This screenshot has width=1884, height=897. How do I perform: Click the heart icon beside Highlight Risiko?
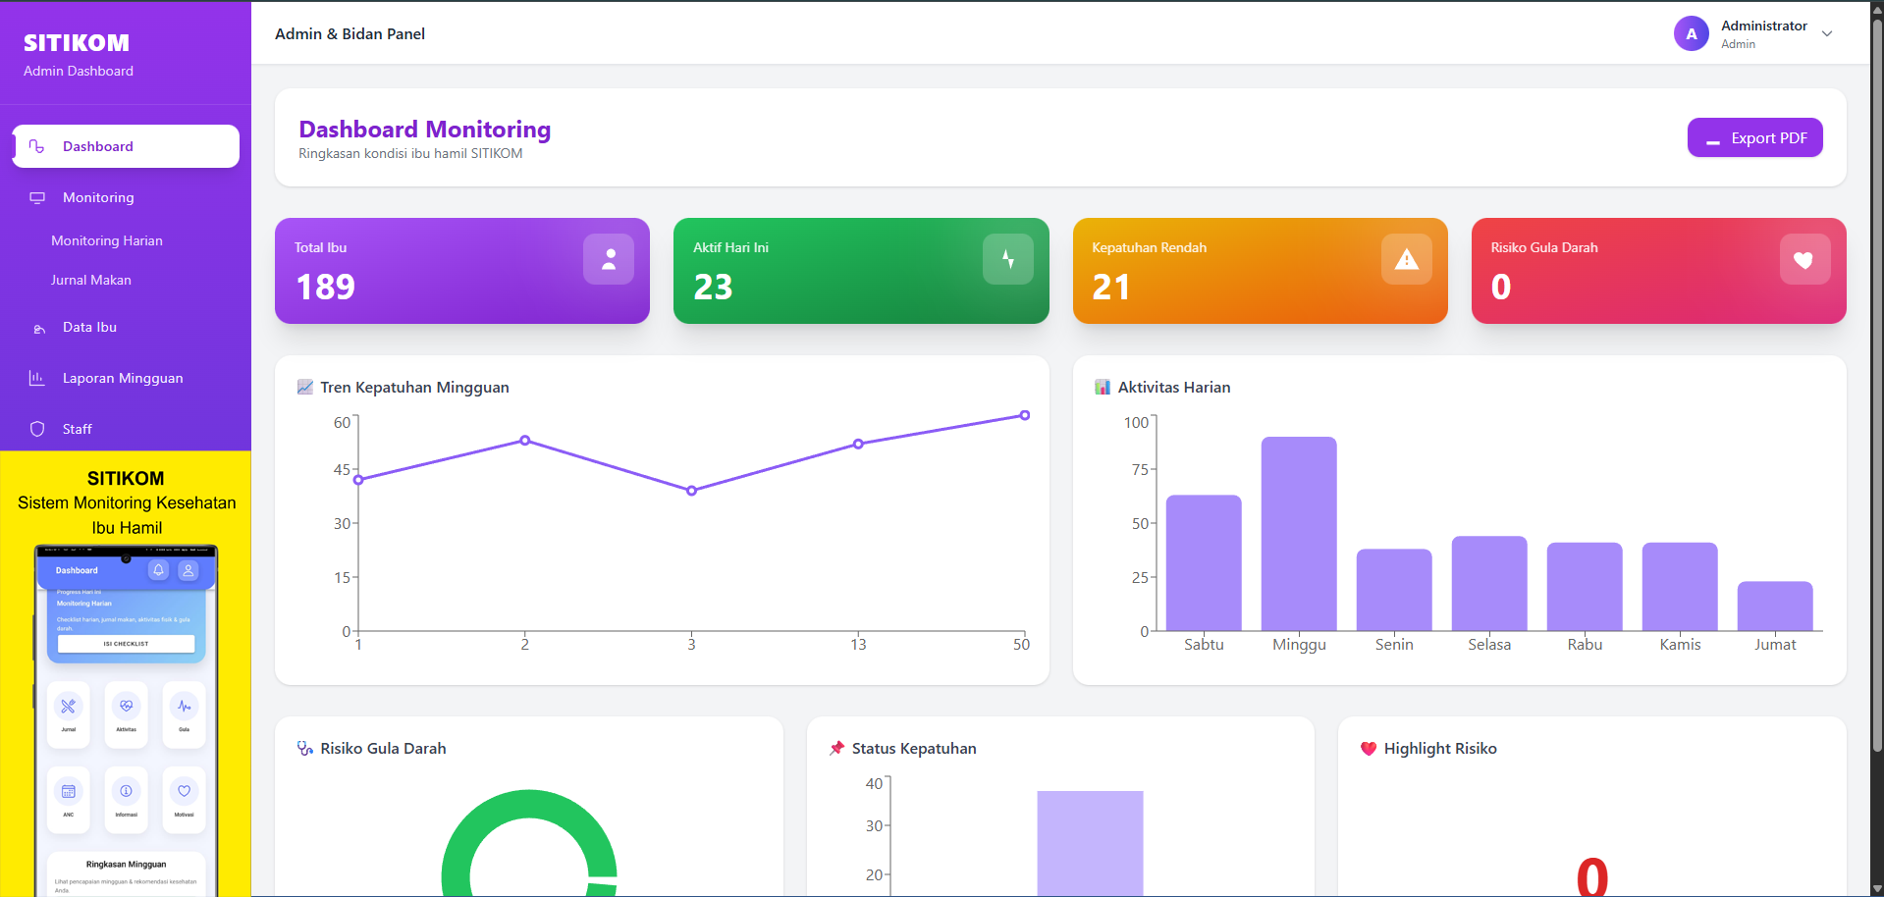coord(1369,748)
